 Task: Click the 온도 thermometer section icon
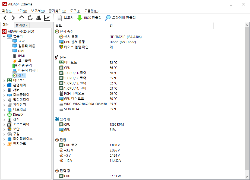[57, 57]
